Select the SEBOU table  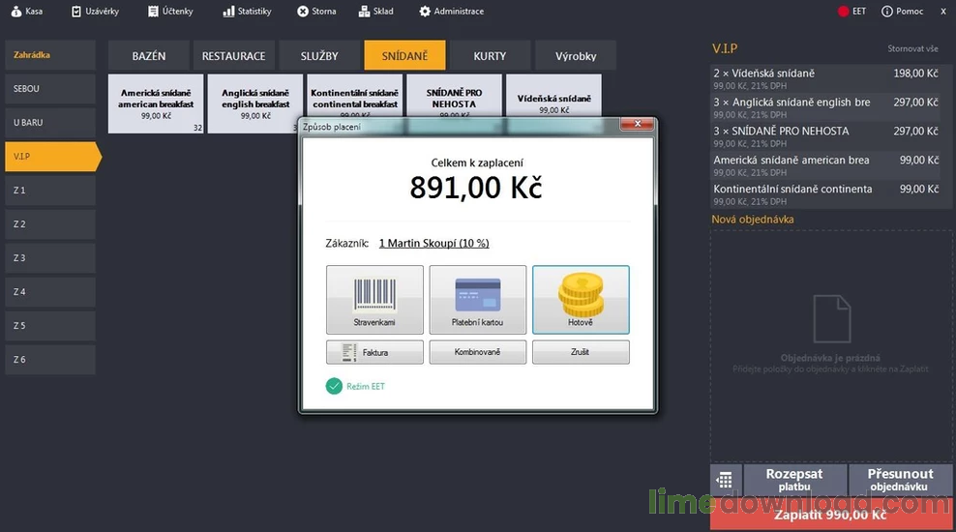pyautogui.click(x=50, y=88)
